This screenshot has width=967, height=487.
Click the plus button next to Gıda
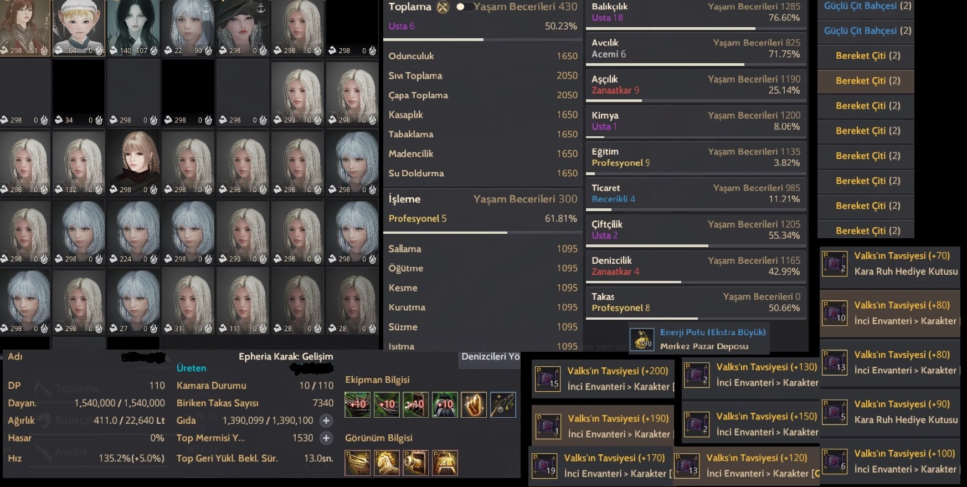point(326,421)
